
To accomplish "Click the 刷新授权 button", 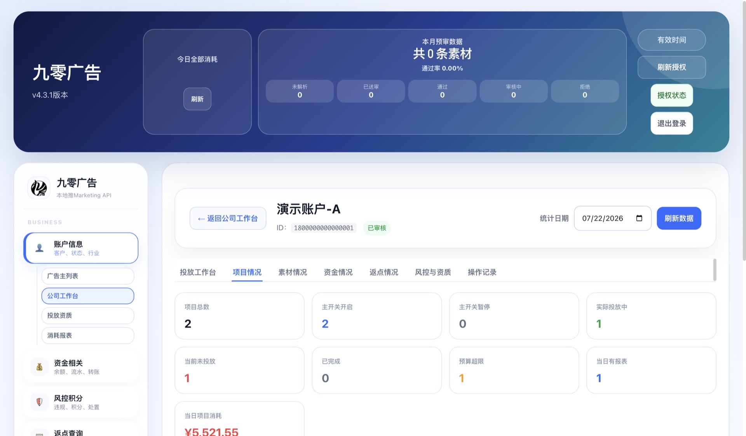I will [671, 67].
